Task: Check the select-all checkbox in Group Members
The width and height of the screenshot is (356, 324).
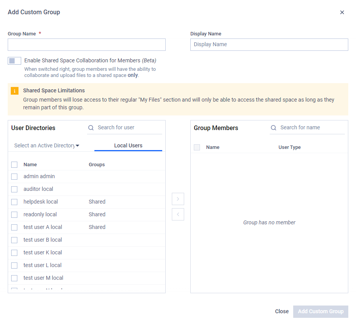Action: (x=197, y=147)
